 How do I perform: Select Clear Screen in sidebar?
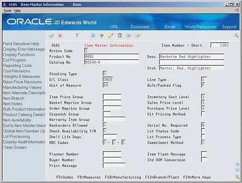point(15,147)
